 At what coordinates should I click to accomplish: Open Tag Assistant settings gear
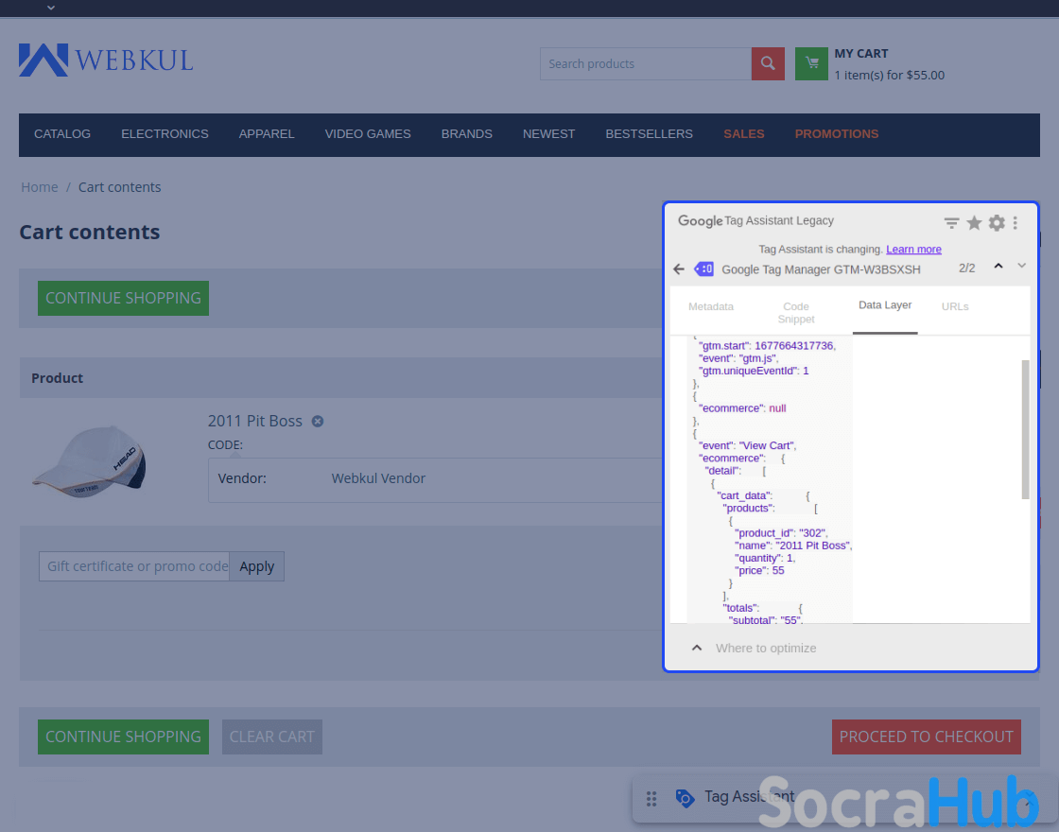point(997,223)
